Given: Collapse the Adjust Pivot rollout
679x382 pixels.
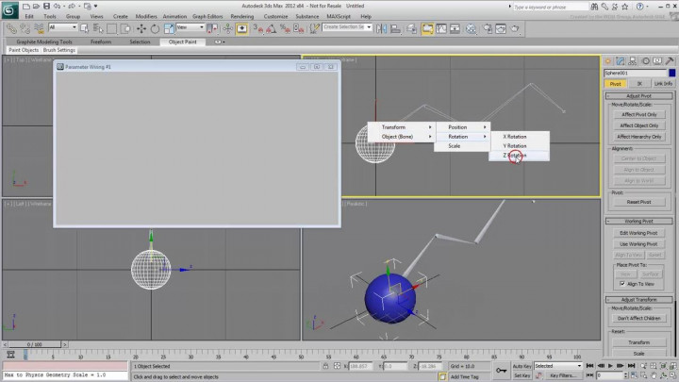Looking at the screenshot, I should [x=639, y=96].
